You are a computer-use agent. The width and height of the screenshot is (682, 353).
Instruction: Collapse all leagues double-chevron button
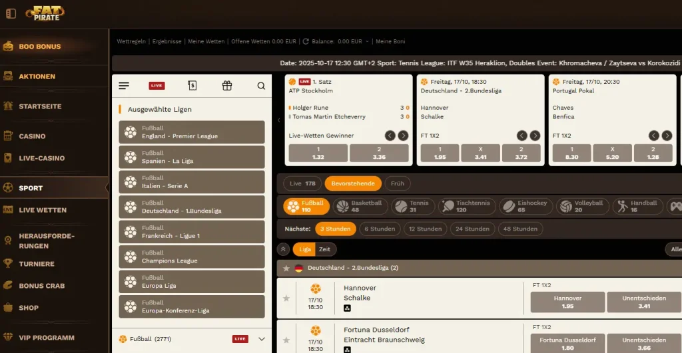click(x=283, y=249)
